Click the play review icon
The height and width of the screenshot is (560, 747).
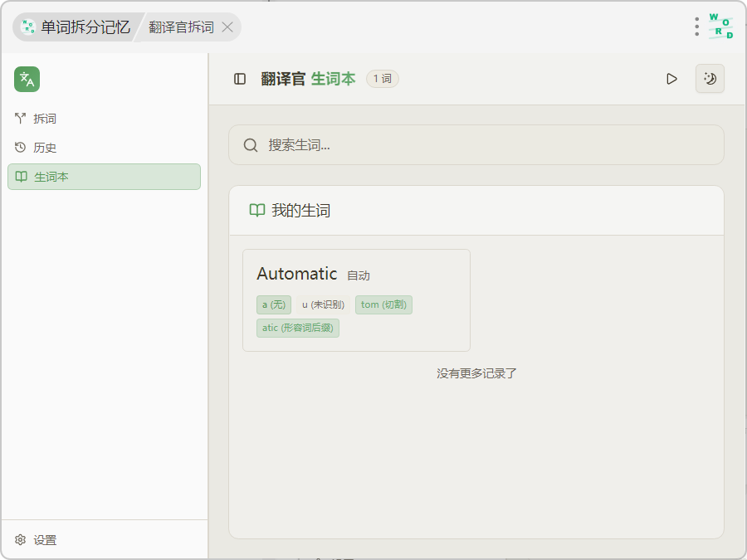[672, 79]
